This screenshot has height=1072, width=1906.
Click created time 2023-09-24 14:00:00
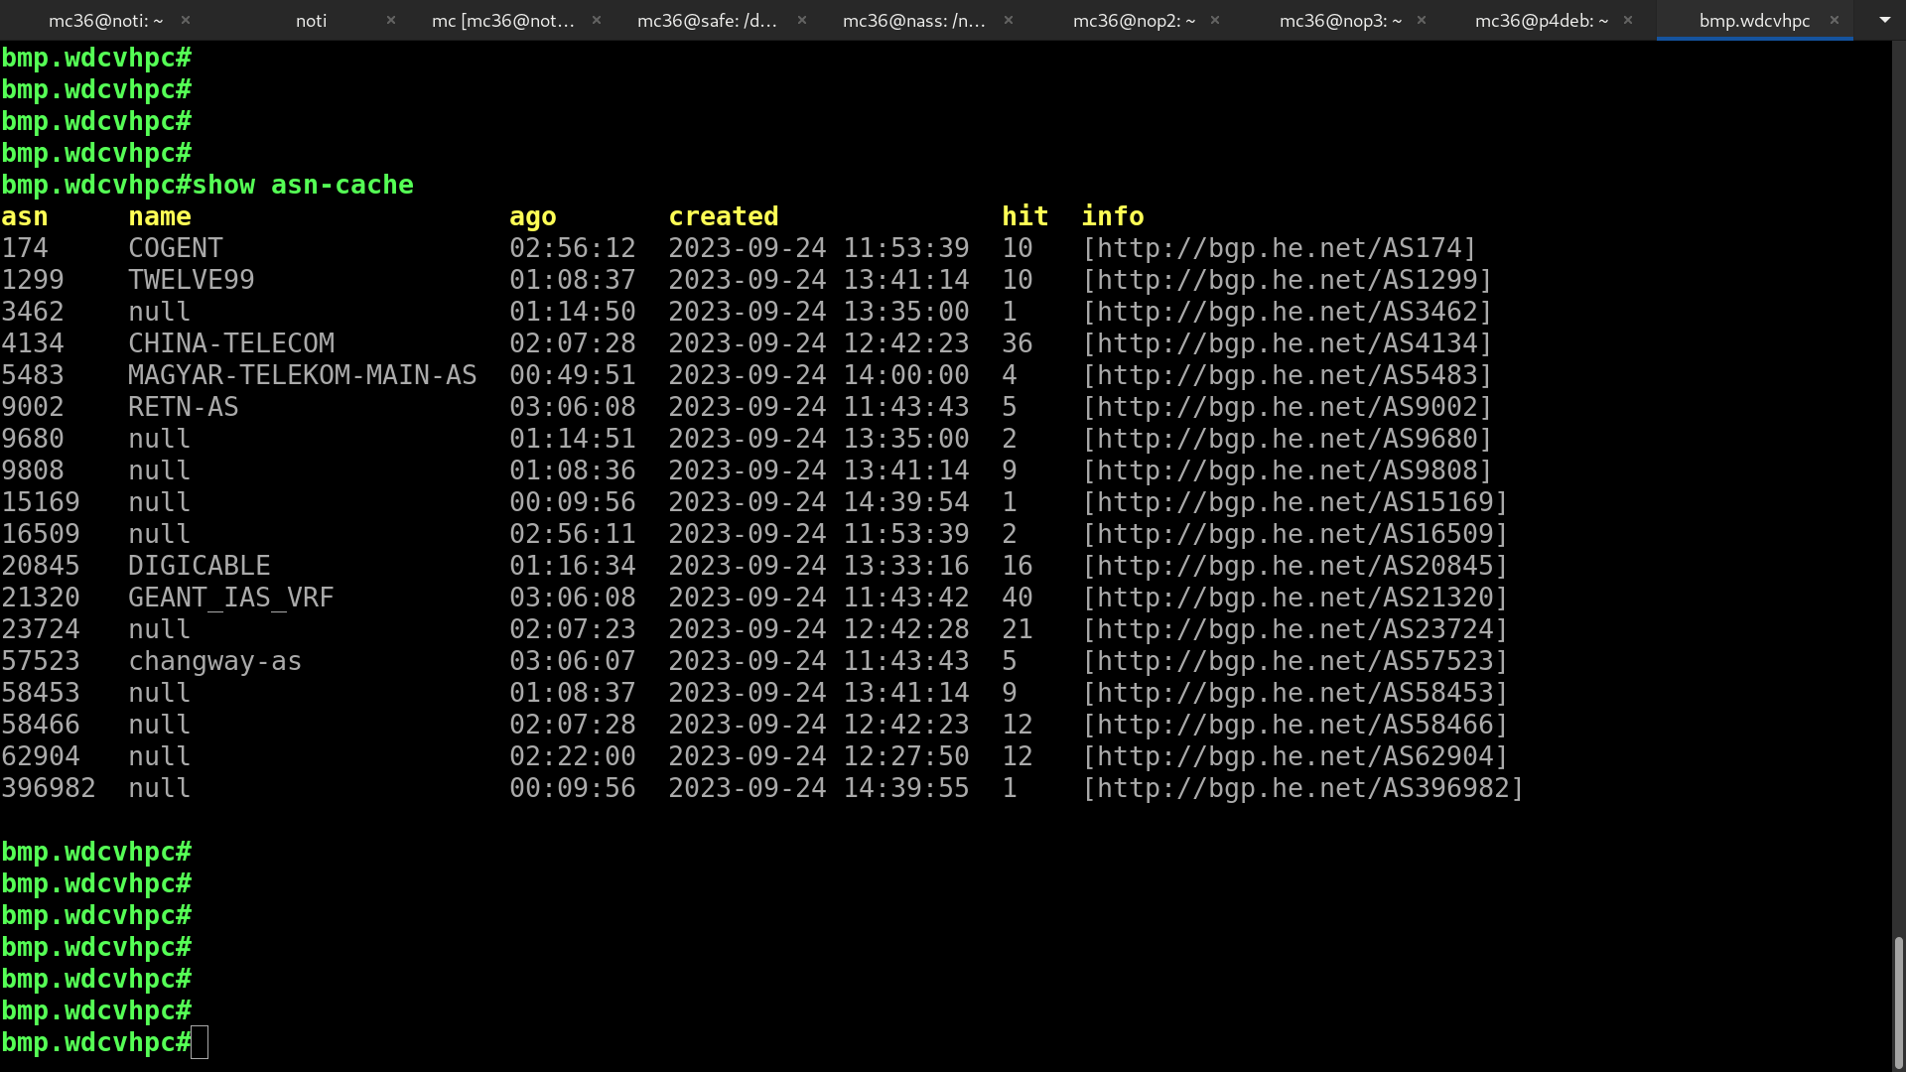819,375
